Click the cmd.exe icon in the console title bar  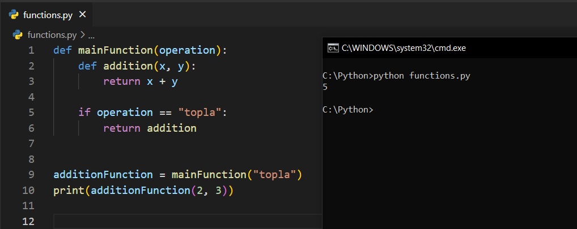[x=333, y=48]
